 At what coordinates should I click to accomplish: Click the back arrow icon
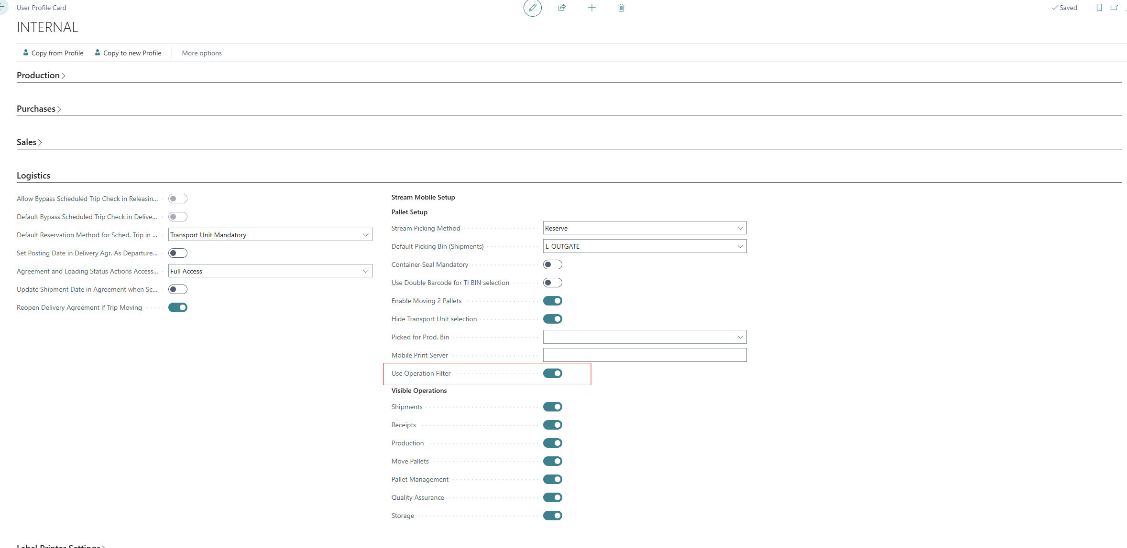(2, 7)
